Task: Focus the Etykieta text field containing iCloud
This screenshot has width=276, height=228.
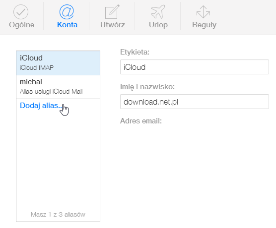Action: [195, 67]
